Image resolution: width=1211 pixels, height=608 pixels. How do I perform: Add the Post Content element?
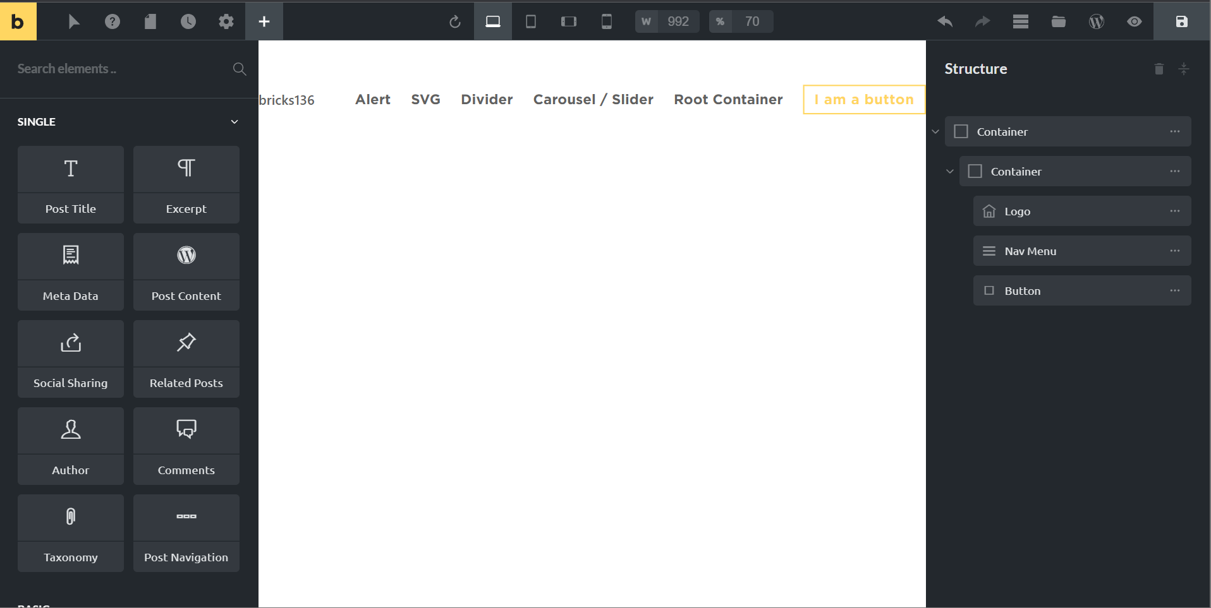186,271
